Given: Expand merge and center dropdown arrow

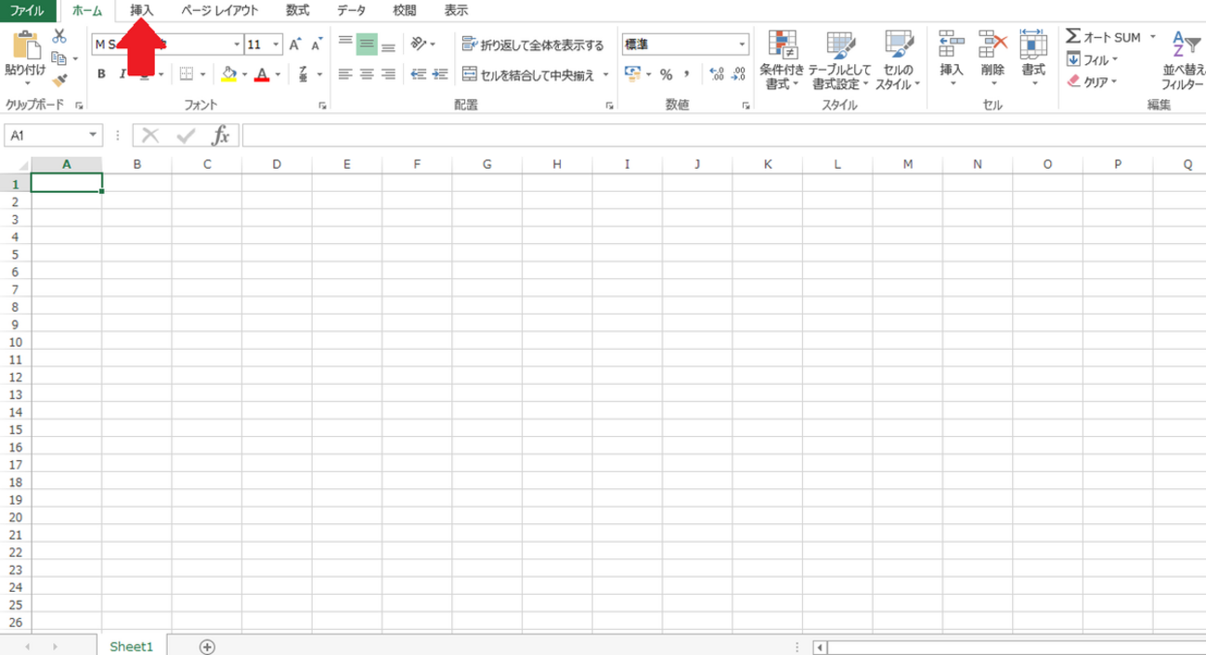Looking at the screenshot, I should [605, 75].
